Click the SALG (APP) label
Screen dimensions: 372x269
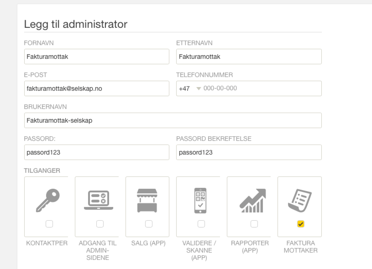point(148,243)
